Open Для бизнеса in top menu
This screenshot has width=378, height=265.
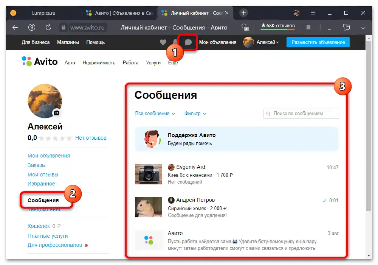(x=36, y=42)
